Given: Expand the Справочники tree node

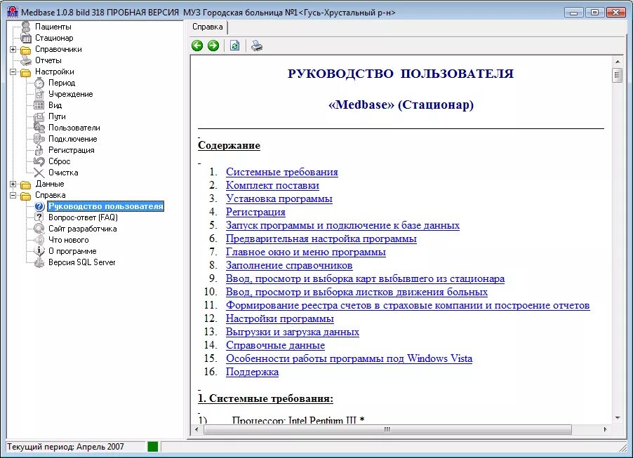Looking at the screenshot, I should pos(13,49).
